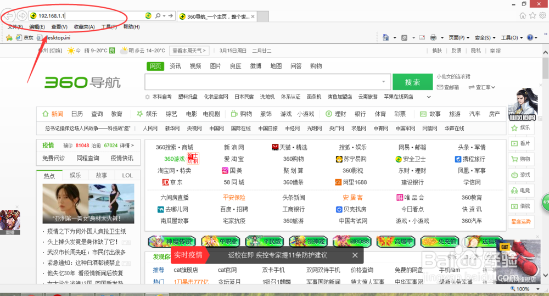Open the 电竞 sidebar button

point(521,190)
